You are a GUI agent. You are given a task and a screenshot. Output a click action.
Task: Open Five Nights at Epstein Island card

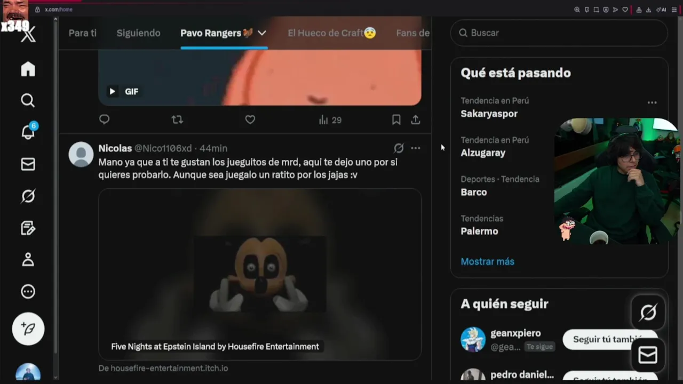tap(260, 274)
